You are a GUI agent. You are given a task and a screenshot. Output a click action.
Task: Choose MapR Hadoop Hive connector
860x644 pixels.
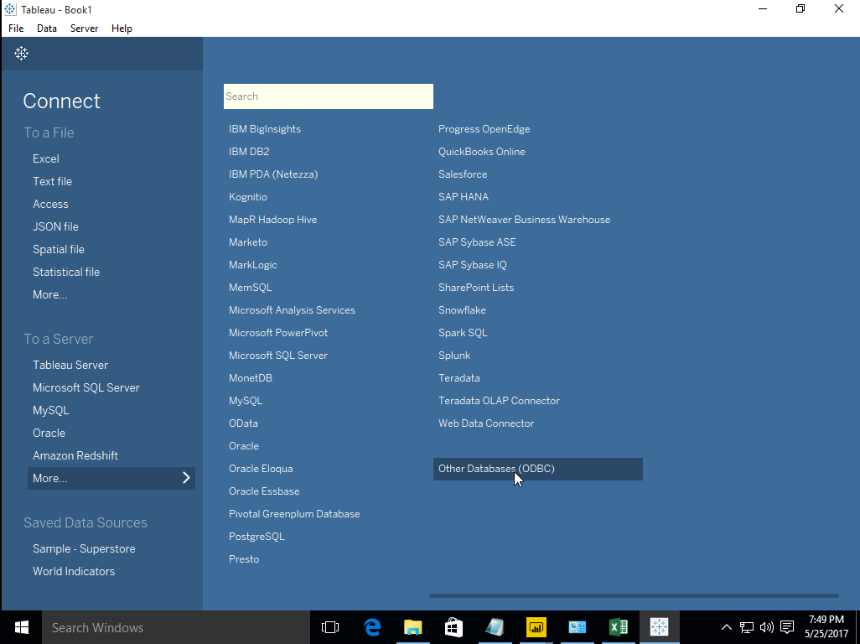coord(272,220)
